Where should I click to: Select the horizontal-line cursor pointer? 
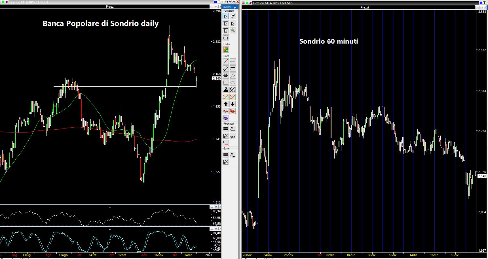pos(226,23)
